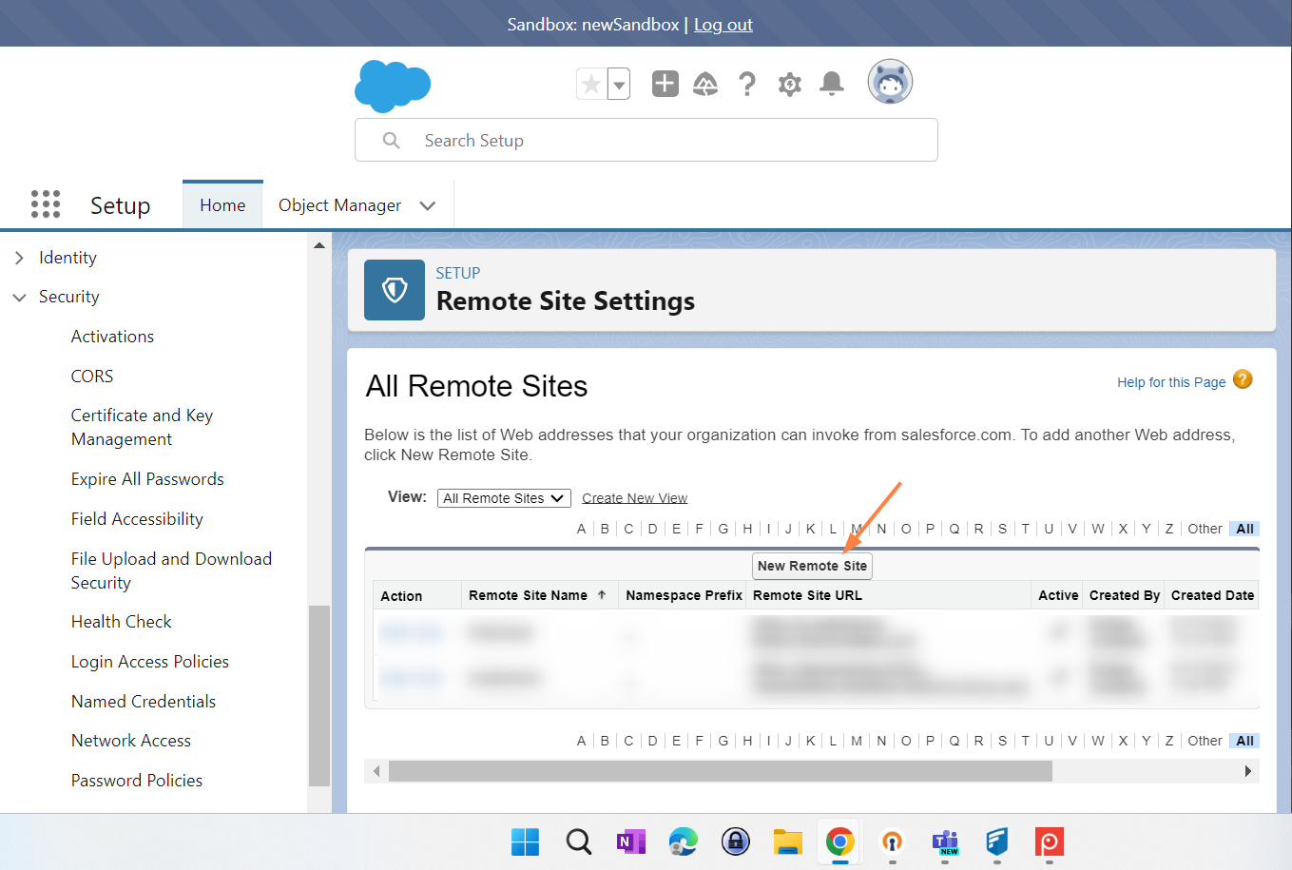Click the horizontal scrollbar under the table
The width and height of the screenshot is (1292, 870).
(x=720, y=771)
